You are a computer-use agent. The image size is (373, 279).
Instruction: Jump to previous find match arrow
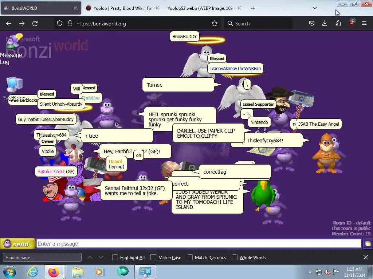click(90, 257)
